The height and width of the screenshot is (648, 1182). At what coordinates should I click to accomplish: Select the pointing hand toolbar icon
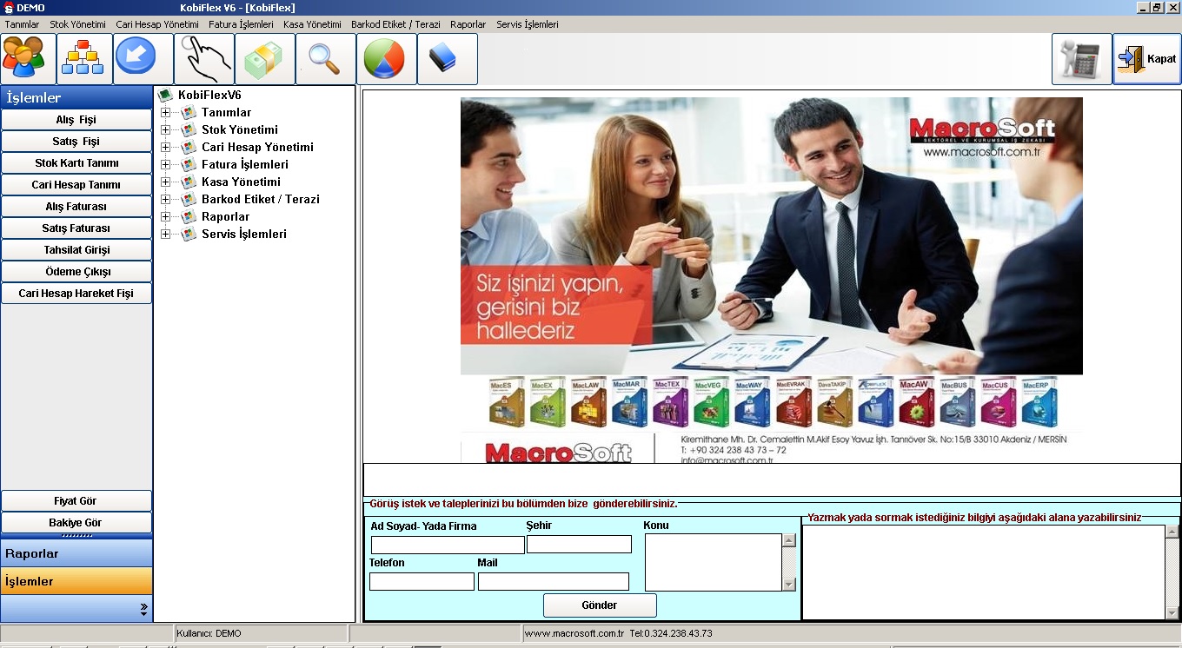[x=203, y=59]
